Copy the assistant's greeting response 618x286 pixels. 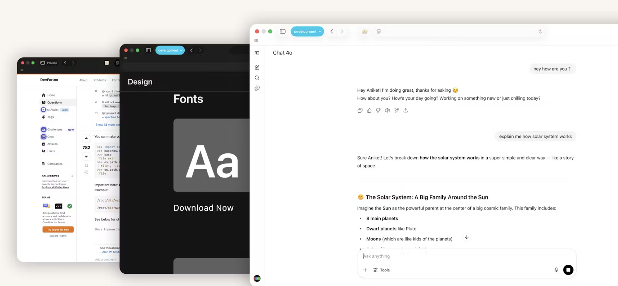[x=360, y=110]
